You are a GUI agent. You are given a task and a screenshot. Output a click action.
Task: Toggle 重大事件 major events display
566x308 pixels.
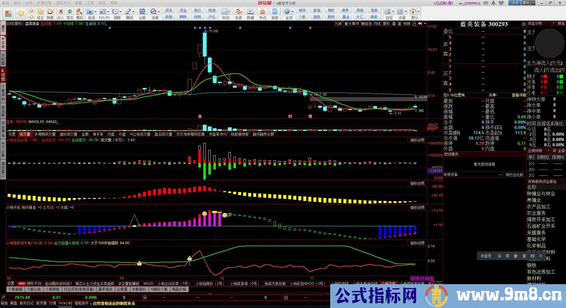point(352,24)
